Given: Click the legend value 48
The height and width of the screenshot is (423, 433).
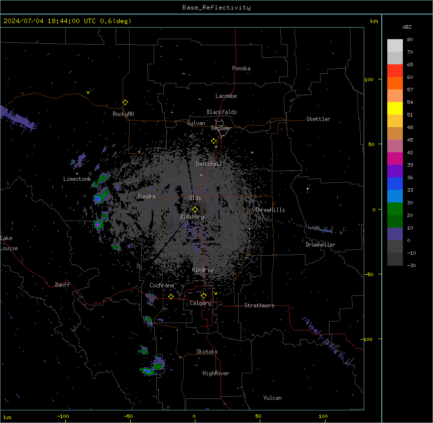Looking at the screenshot, I should [410, 127].
